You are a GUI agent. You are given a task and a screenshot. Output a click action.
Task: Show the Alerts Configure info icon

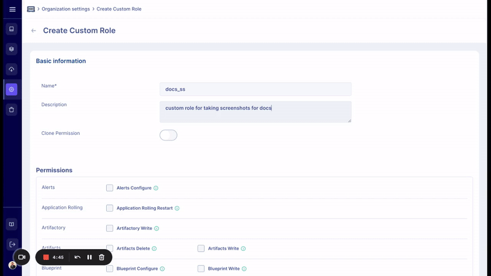pyautogui.click(x=156, y=188)
